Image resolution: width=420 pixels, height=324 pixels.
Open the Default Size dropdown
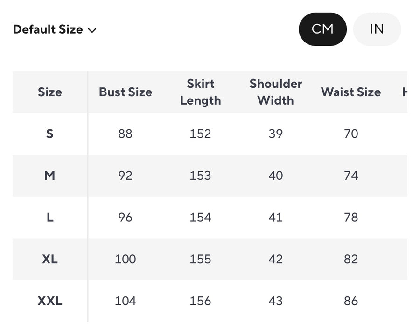pyautogui.click(x=48, y=29)
